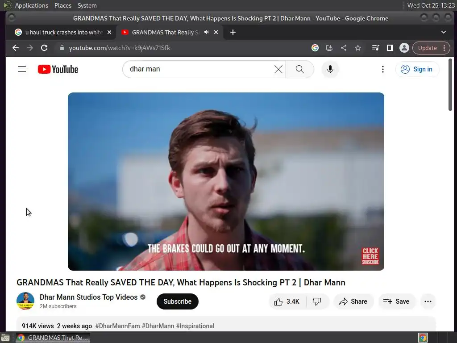Follow the #DharMannFam hashtag
The image size is (457, 343).
click(x=117, y=326)
